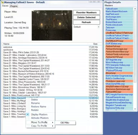
Task: Click 1PipboyPDA.esp master entry
Action: (x=119, y=71)
